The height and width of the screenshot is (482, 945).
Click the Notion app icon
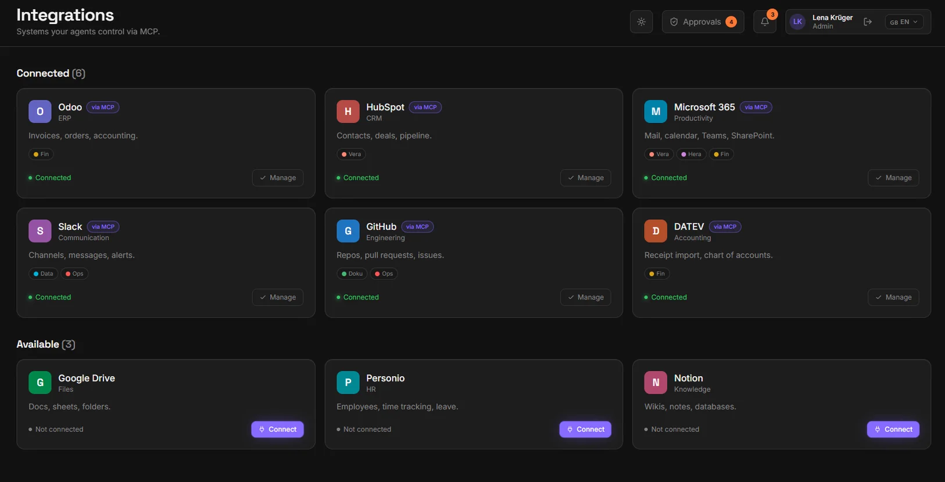click(656, 383)
